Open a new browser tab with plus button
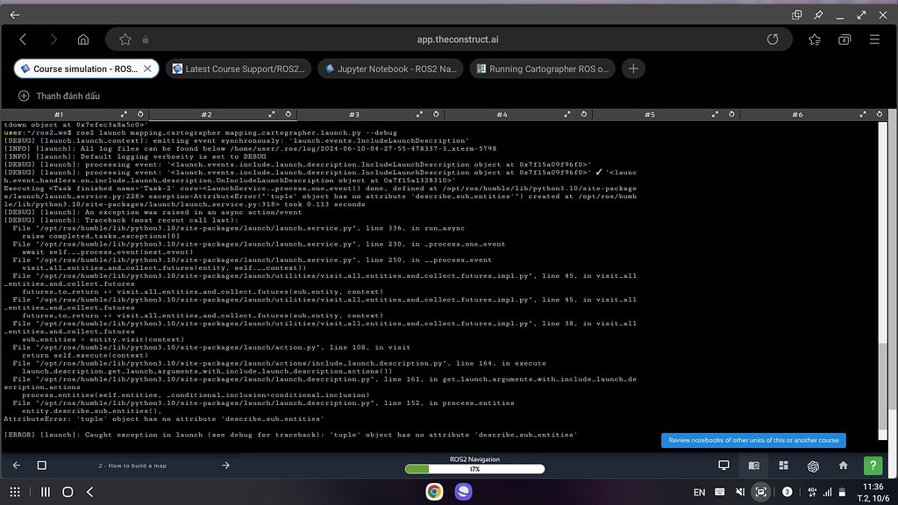The image size is (898, 505). click(x=633, y=68)
